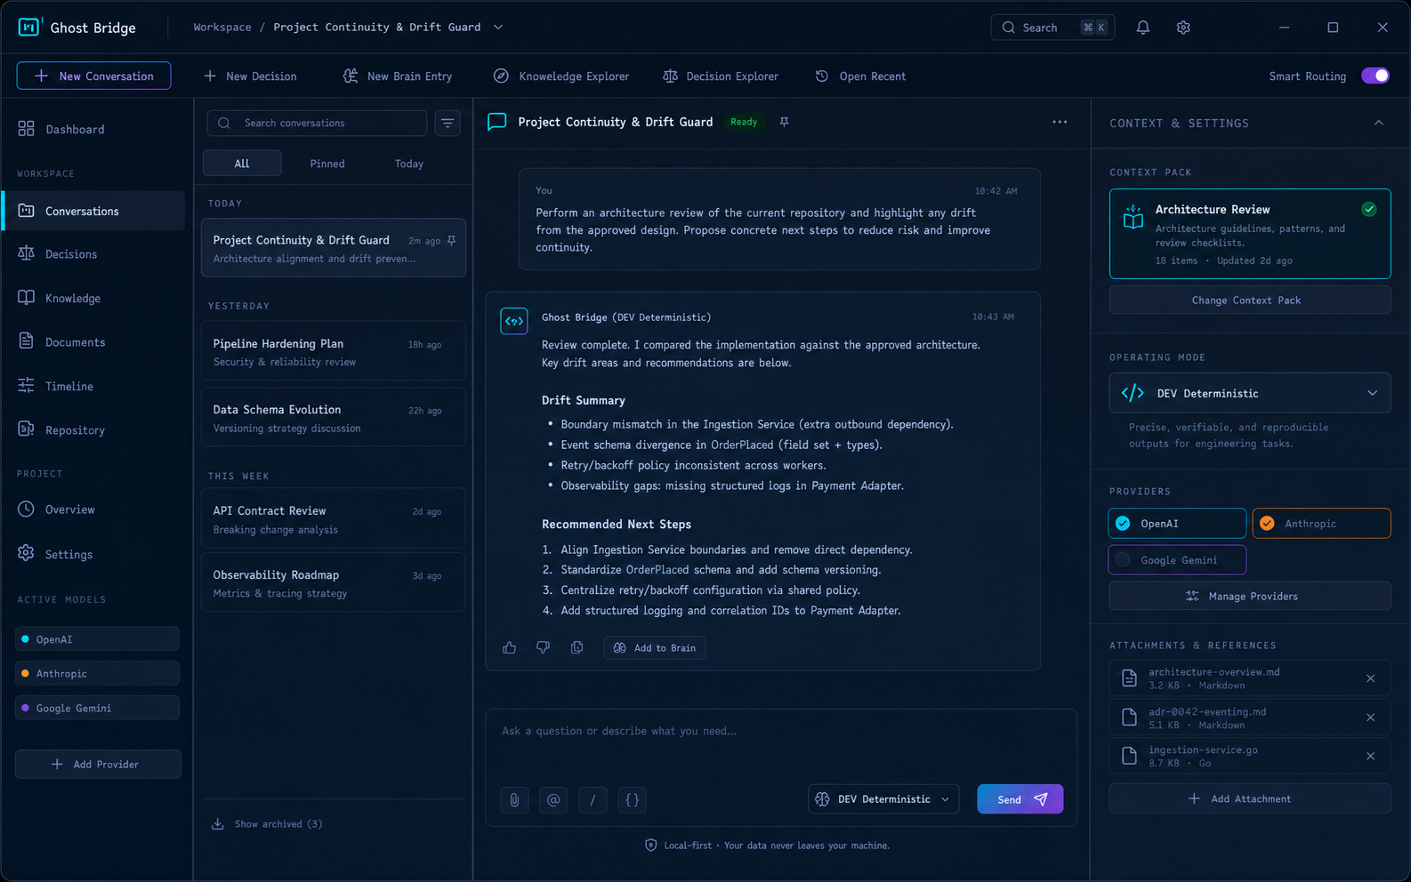
Task: Click the notifications bell icon
Action: (1142, 28)
